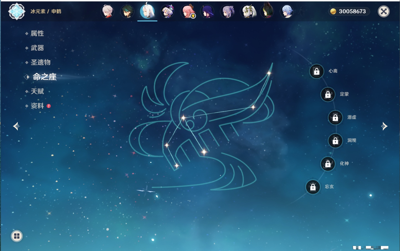400x251 pixels.
Task: Click Shenhe's highlighted avatar
Action: [147, 11]
